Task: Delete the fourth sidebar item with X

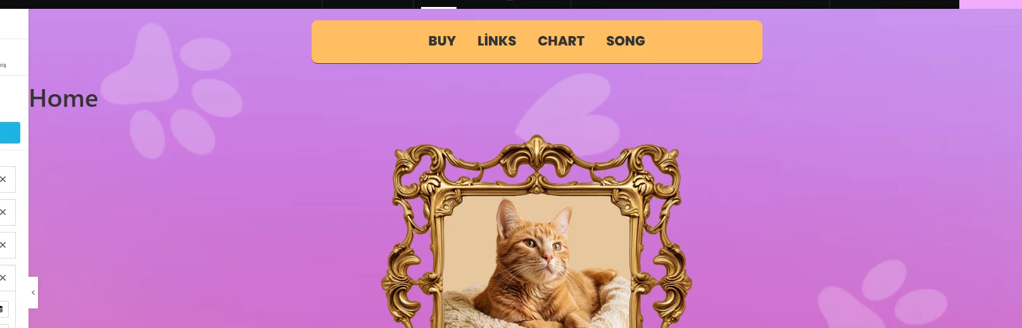Action: click(x=3, y=278)
